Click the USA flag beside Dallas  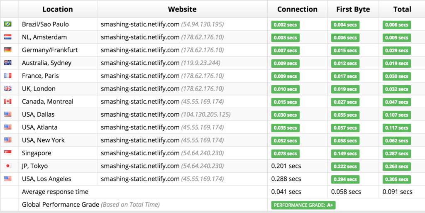pos(8,114)
